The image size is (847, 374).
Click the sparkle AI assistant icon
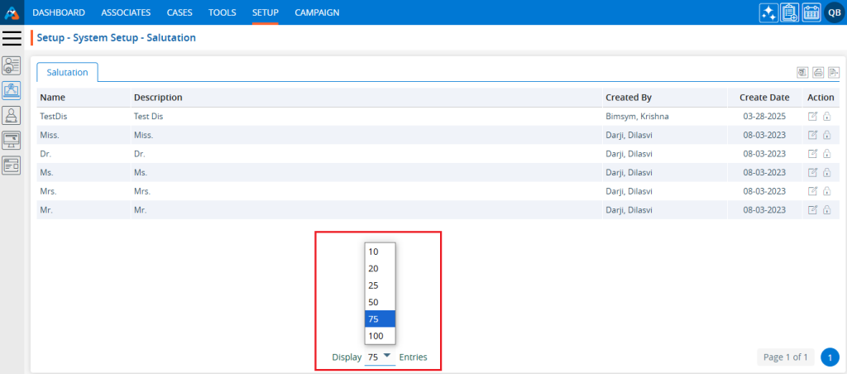click(768, 12)
